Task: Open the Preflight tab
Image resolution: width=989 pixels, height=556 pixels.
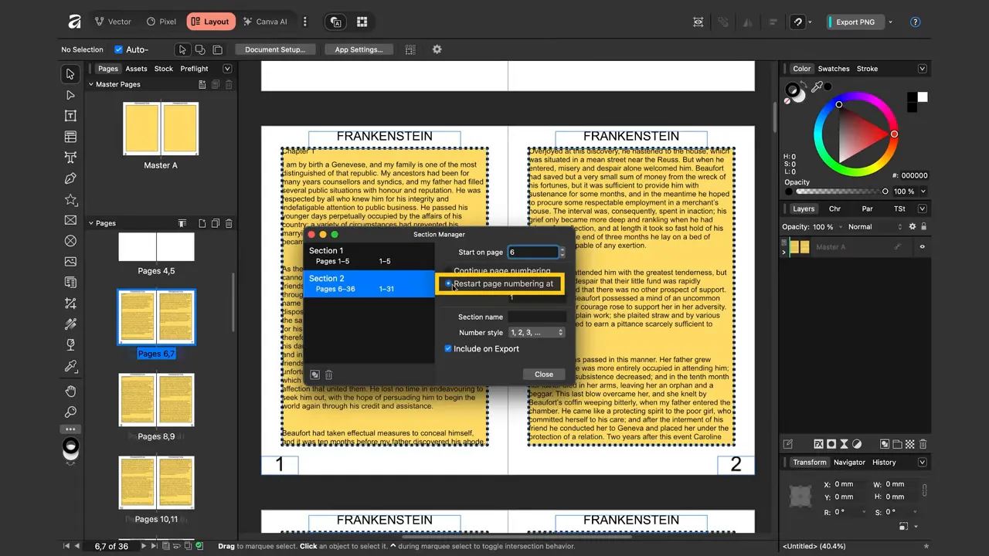Action: [x=194, y=69]
